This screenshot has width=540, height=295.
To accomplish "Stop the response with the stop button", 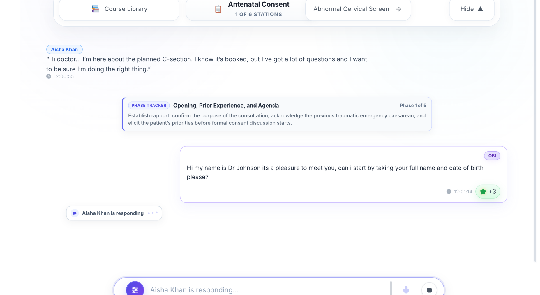I will (x=429, y=290).
